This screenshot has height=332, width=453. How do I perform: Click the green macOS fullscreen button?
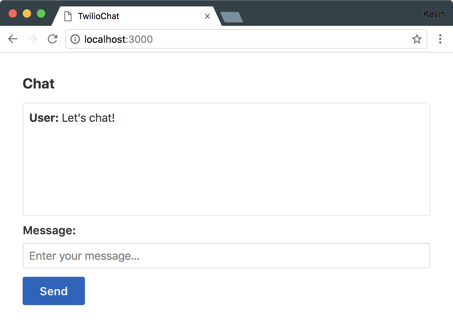click(41, 13)
